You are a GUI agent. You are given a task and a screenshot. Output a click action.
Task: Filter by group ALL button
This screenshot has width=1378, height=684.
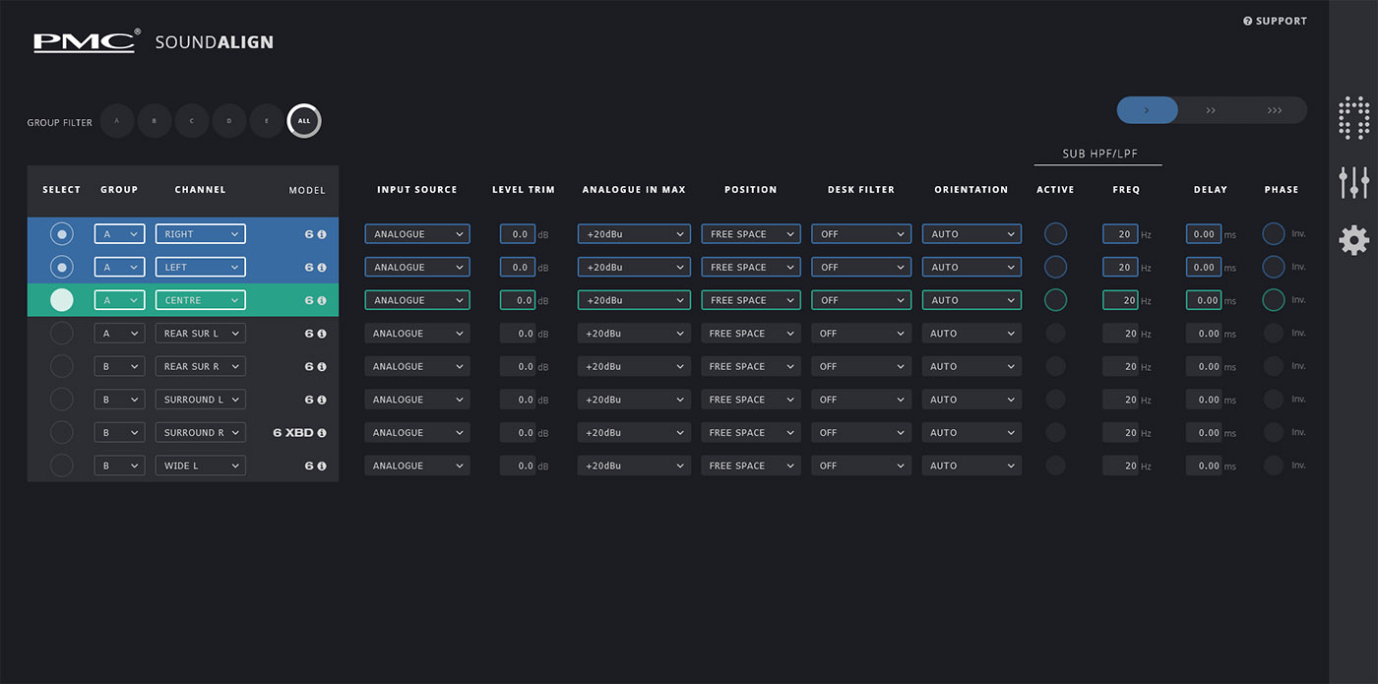tap(304, 121)
